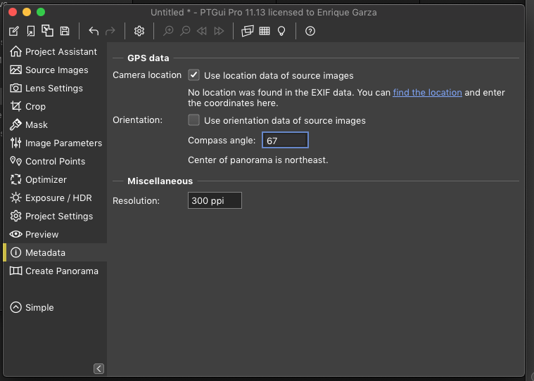Open settings via the gear toolbar icon
534x381 pixels.
139,31
